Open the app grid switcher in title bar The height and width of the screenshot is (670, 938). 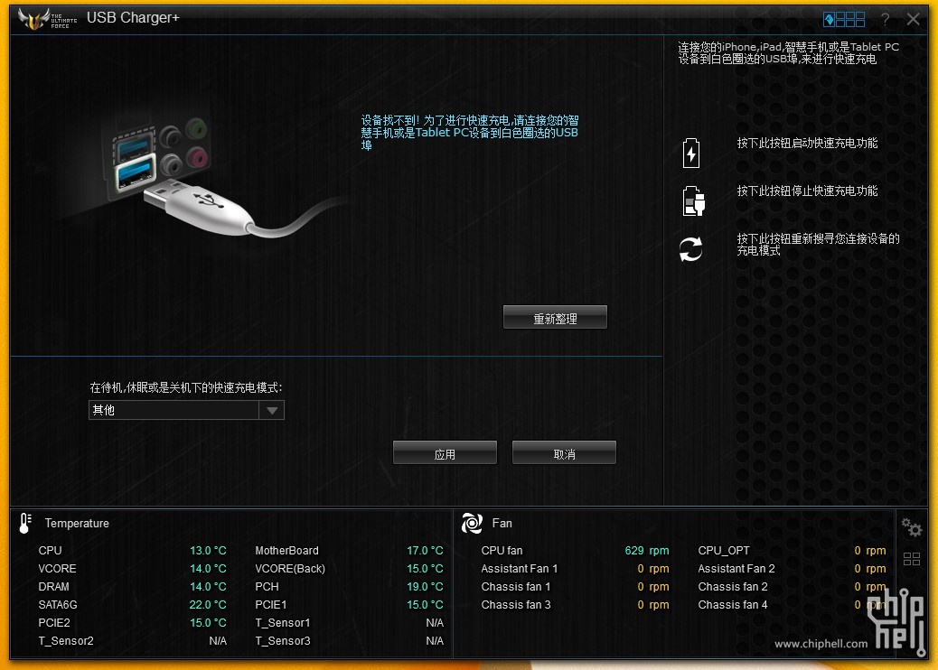pyautogui.click(x=844, y=20)
